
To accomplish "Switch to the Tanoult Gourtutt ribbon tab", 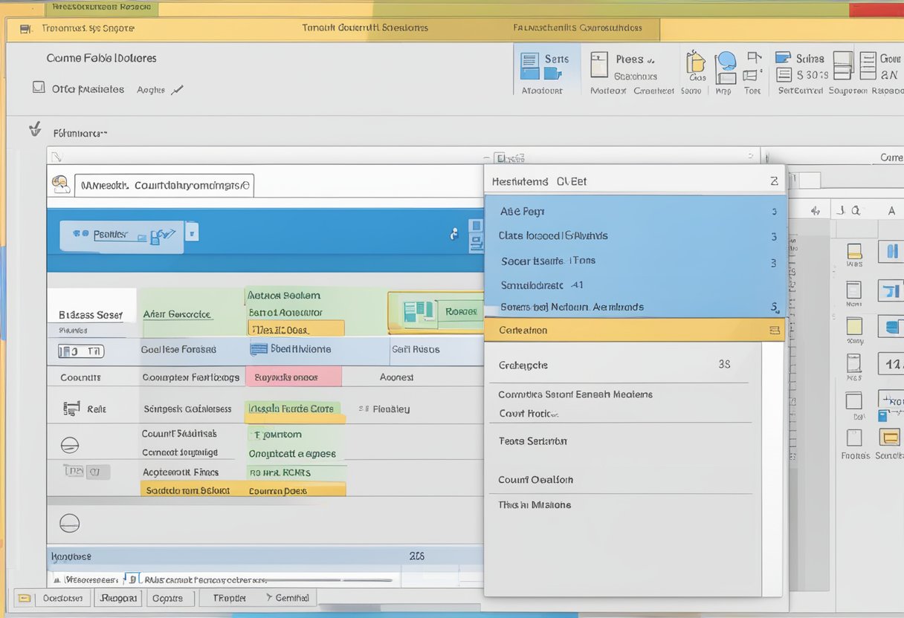I will pyautogui.click(x=363, y=27).
